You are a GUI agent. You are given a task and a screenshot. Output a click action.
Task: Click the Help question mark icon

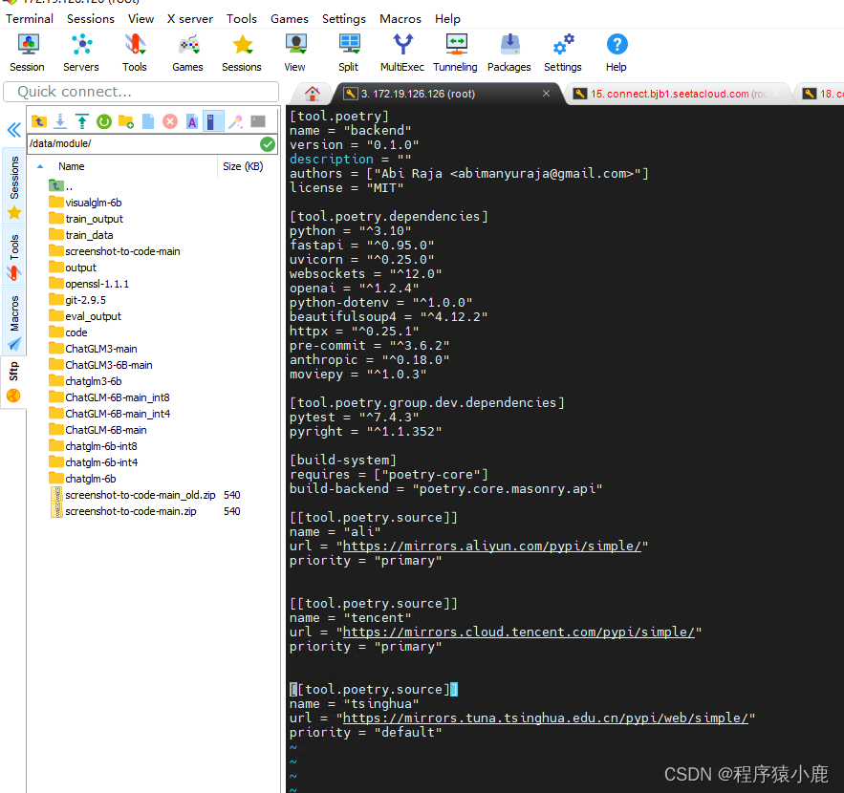[617, 53]
